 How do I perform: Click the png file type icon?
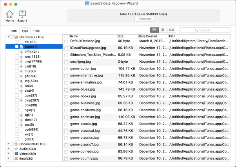coord(22,61)
